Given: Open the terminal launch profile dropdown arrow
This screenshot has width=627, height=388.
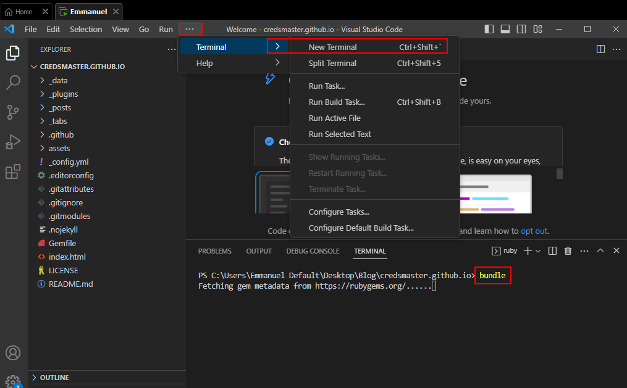Looking at the screenshot, I should [x=538, y=250].
